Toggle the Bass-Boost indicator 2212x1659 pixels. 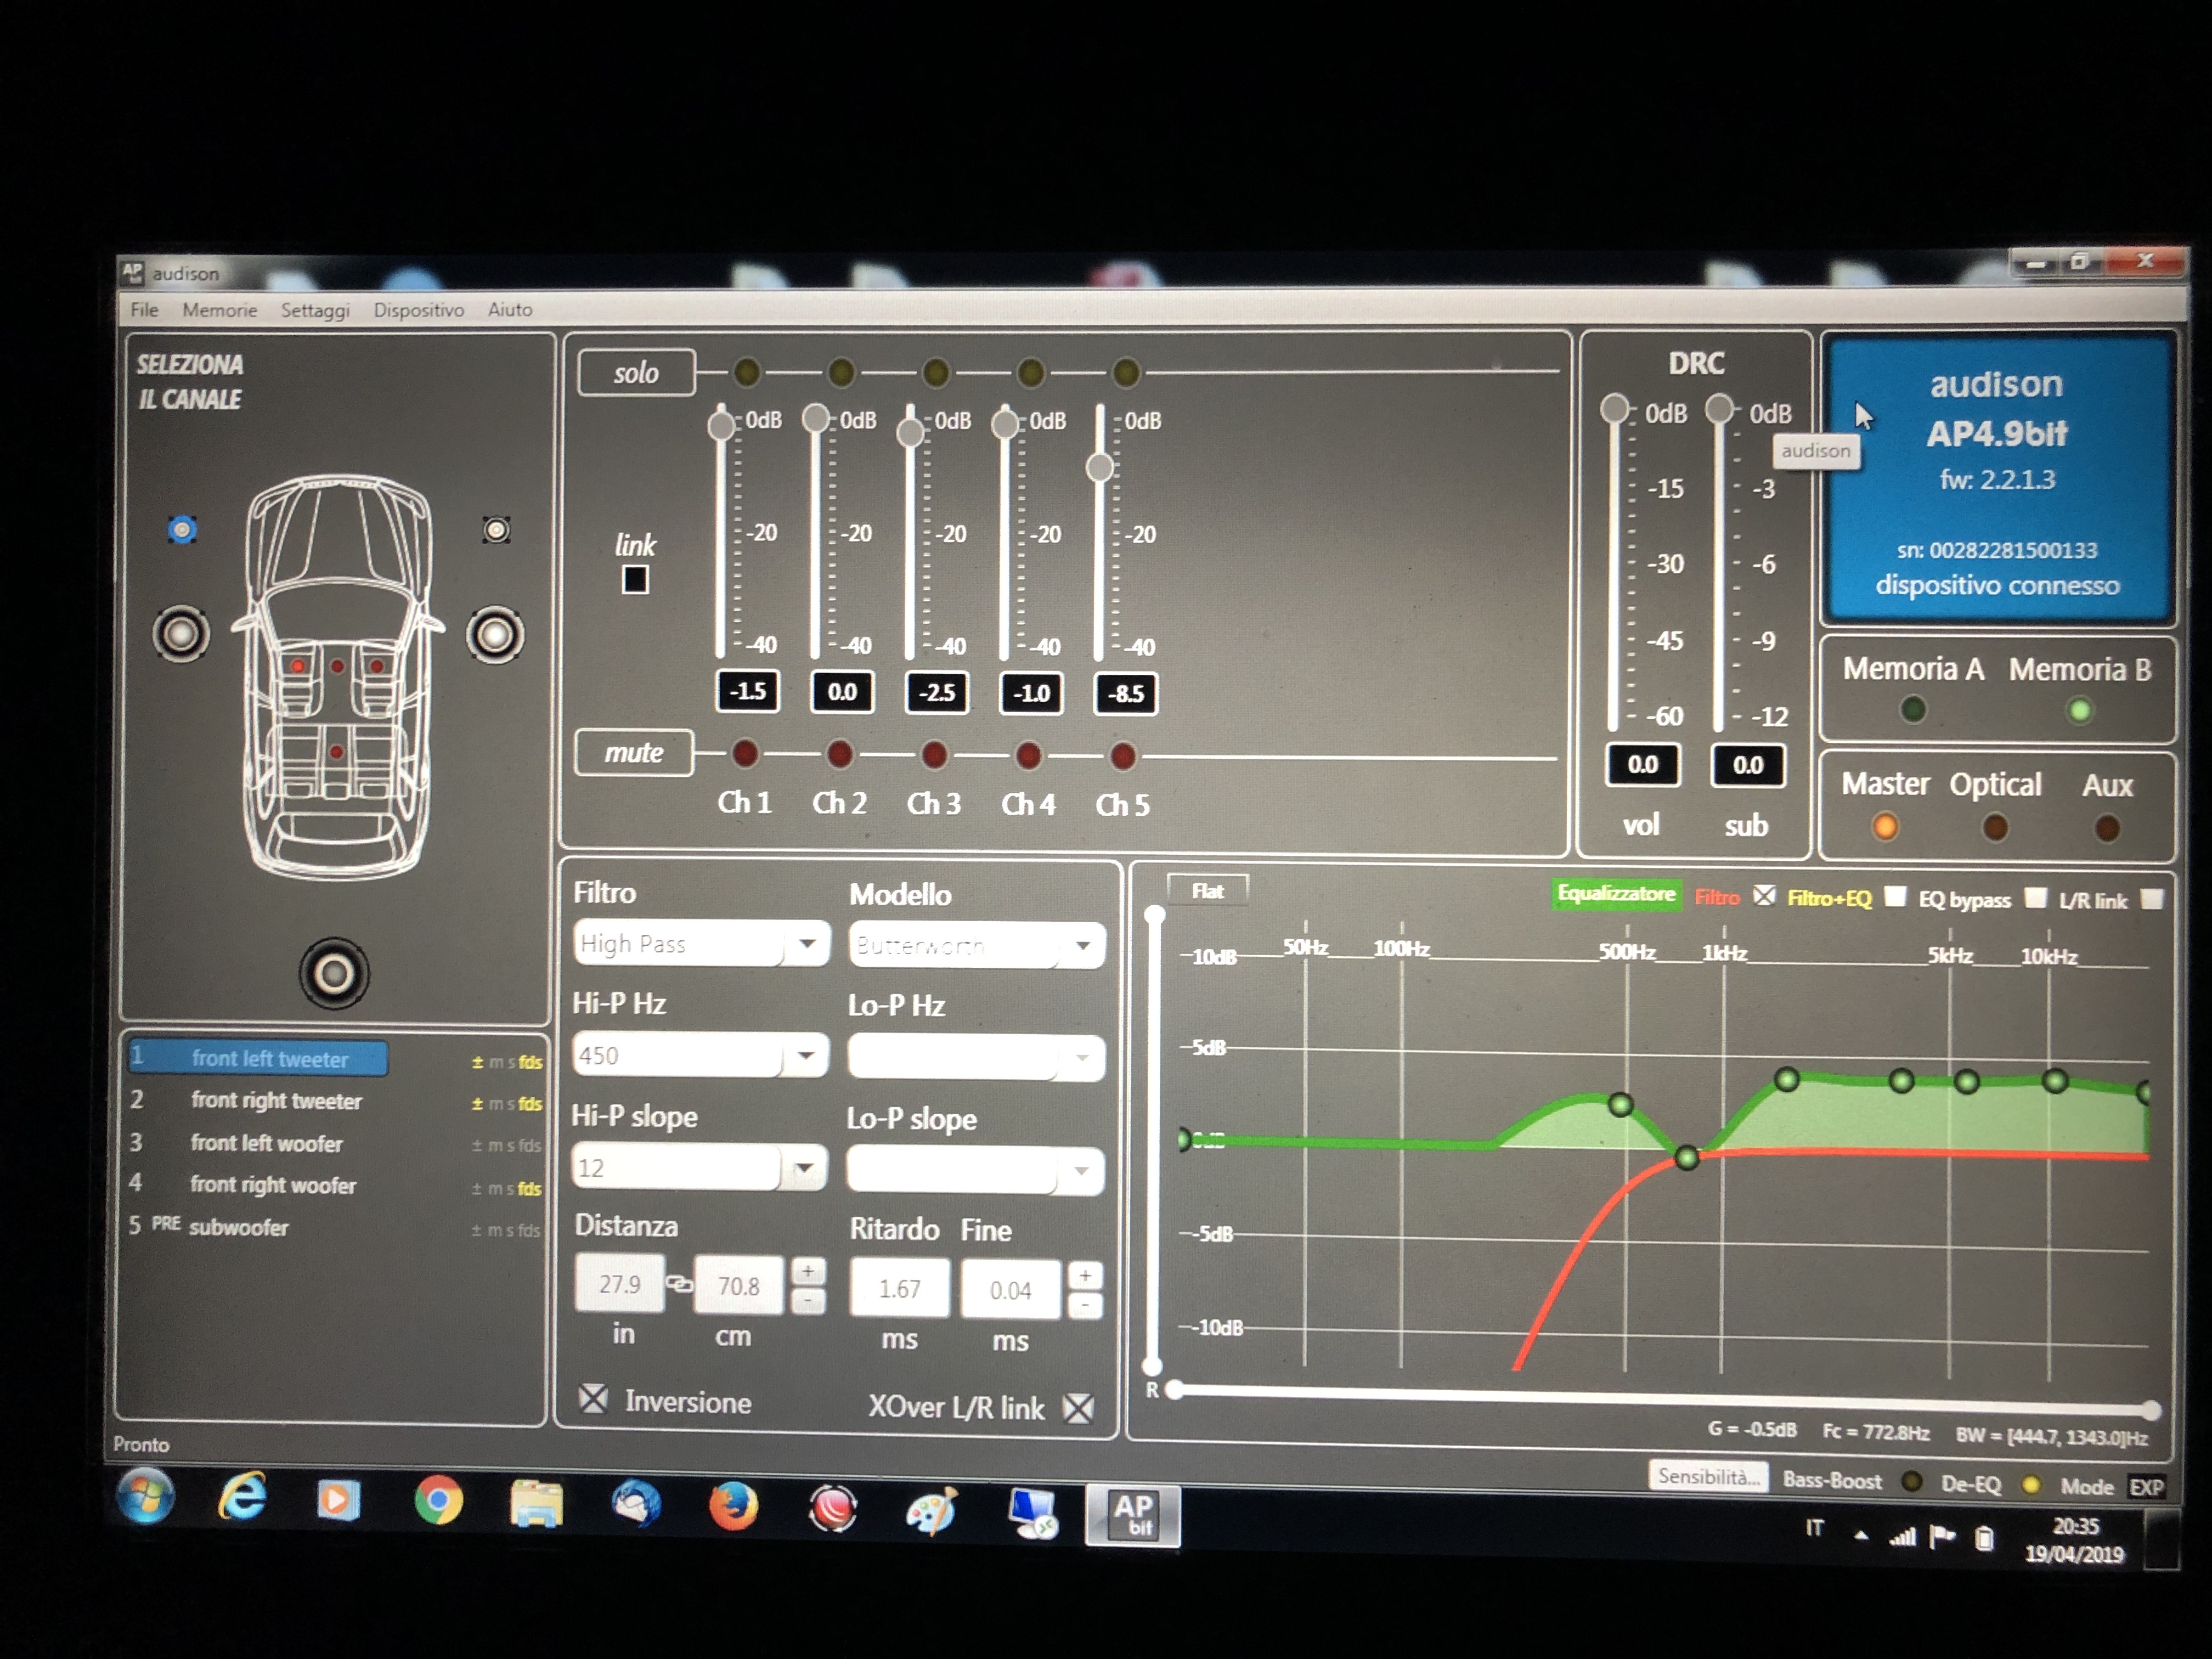point(1912,1482)
